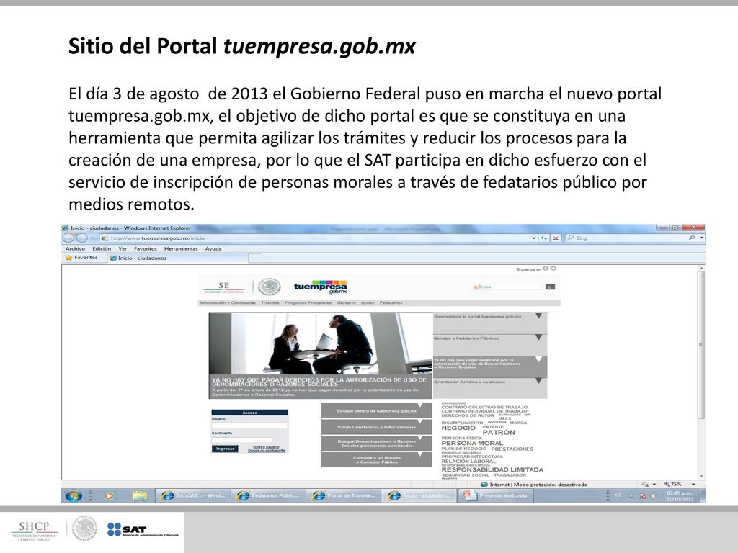
Task: Switch to Fedatarios Públic... taskbar window
Action: click(x=270, y=495)
